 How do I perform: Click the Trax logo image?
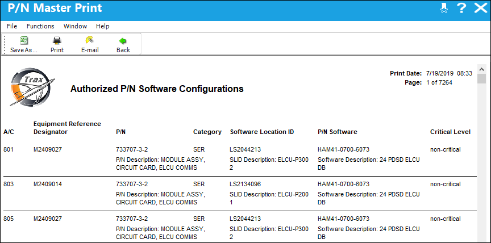coord(31,87)
